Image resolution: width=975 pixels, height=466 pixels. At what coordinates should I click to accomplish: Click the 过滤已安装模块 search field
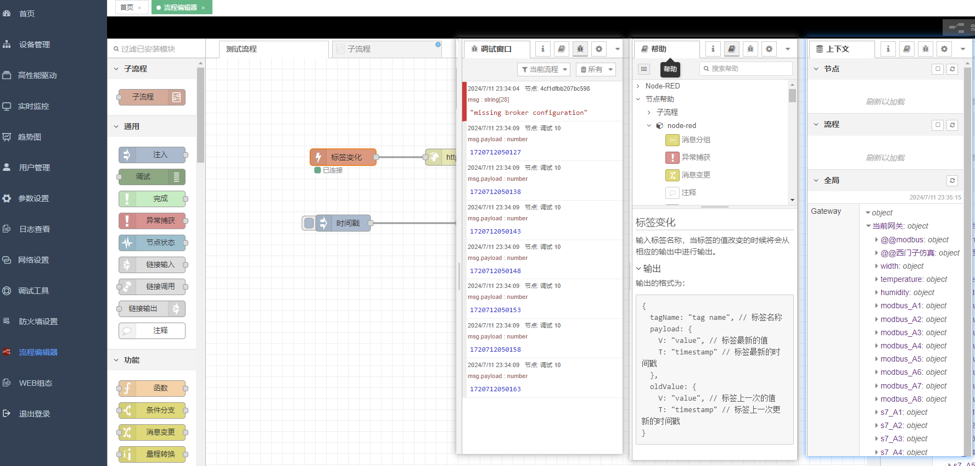point(156,49)
